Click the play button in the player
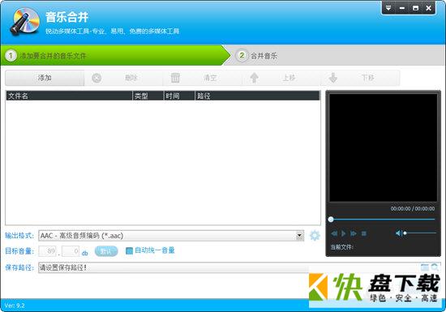 click(x=344, y=233)
